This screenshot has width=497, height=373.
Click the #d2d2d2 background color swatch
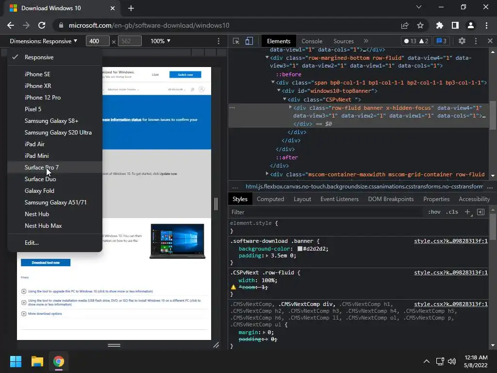299,249
